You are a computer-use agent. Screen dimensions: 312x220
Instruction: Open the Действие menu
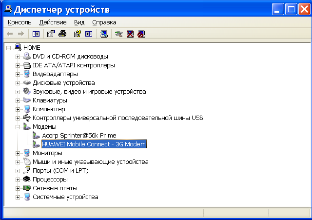tap(53, 22)
